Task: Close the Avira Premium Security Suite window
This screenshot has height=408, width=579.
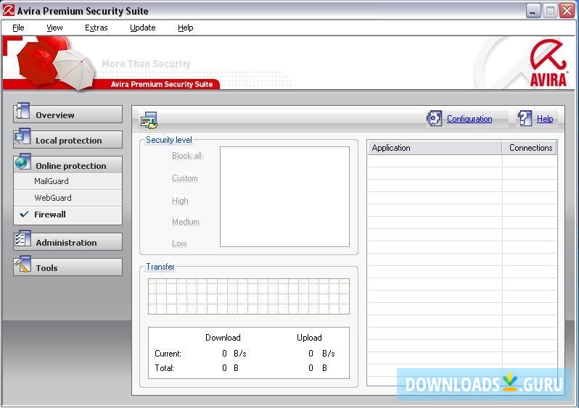Action: [567, 11]
